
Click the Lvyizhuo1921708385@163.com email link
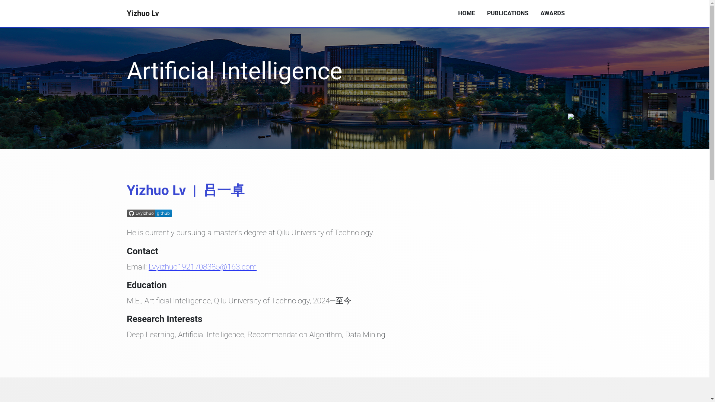coord(203,267)
